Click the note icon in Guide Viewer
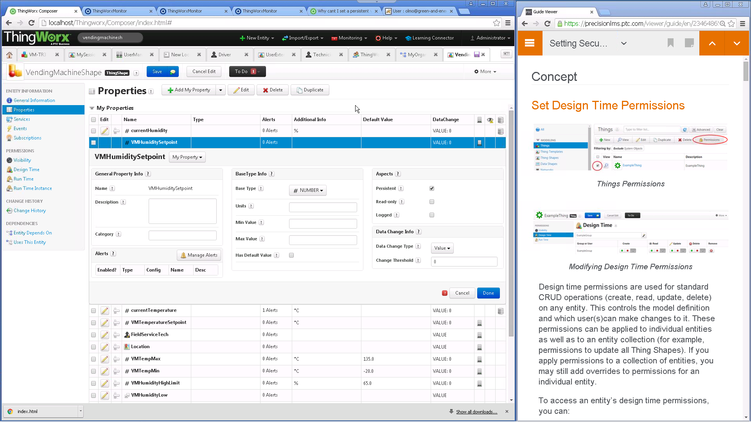This screenshot has width=751, height=422. (690, 43)
